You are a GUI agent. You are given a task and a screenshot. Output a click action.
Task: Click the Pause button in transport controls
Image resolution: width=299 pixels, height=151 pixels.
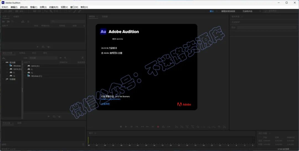(132, 126)
